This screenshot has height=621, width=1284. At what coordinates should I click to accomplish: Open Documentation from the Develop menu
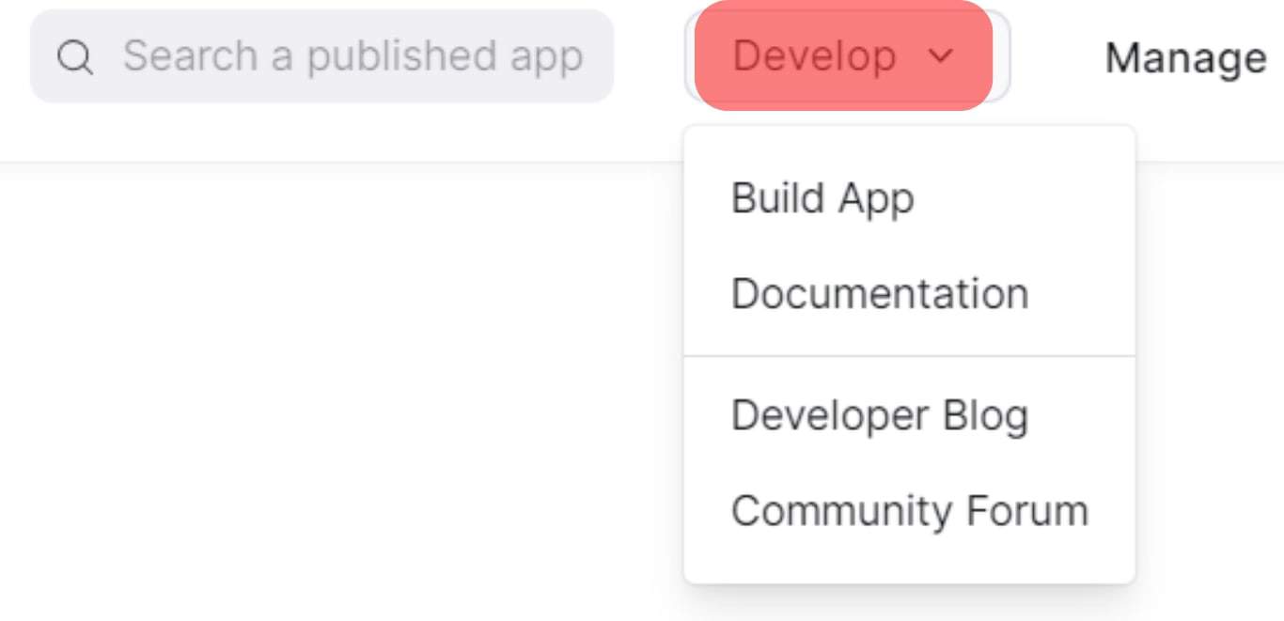click(x=880, y=294)
